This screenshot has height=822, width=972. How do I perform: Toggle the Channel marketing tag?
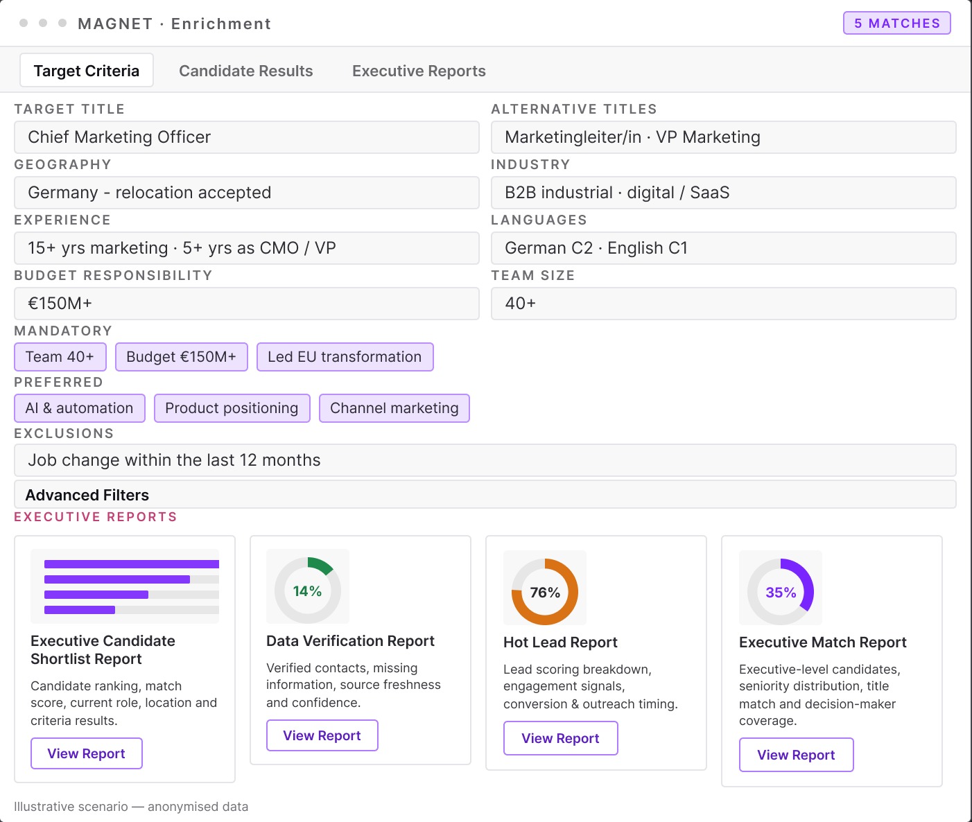(394, 408)
